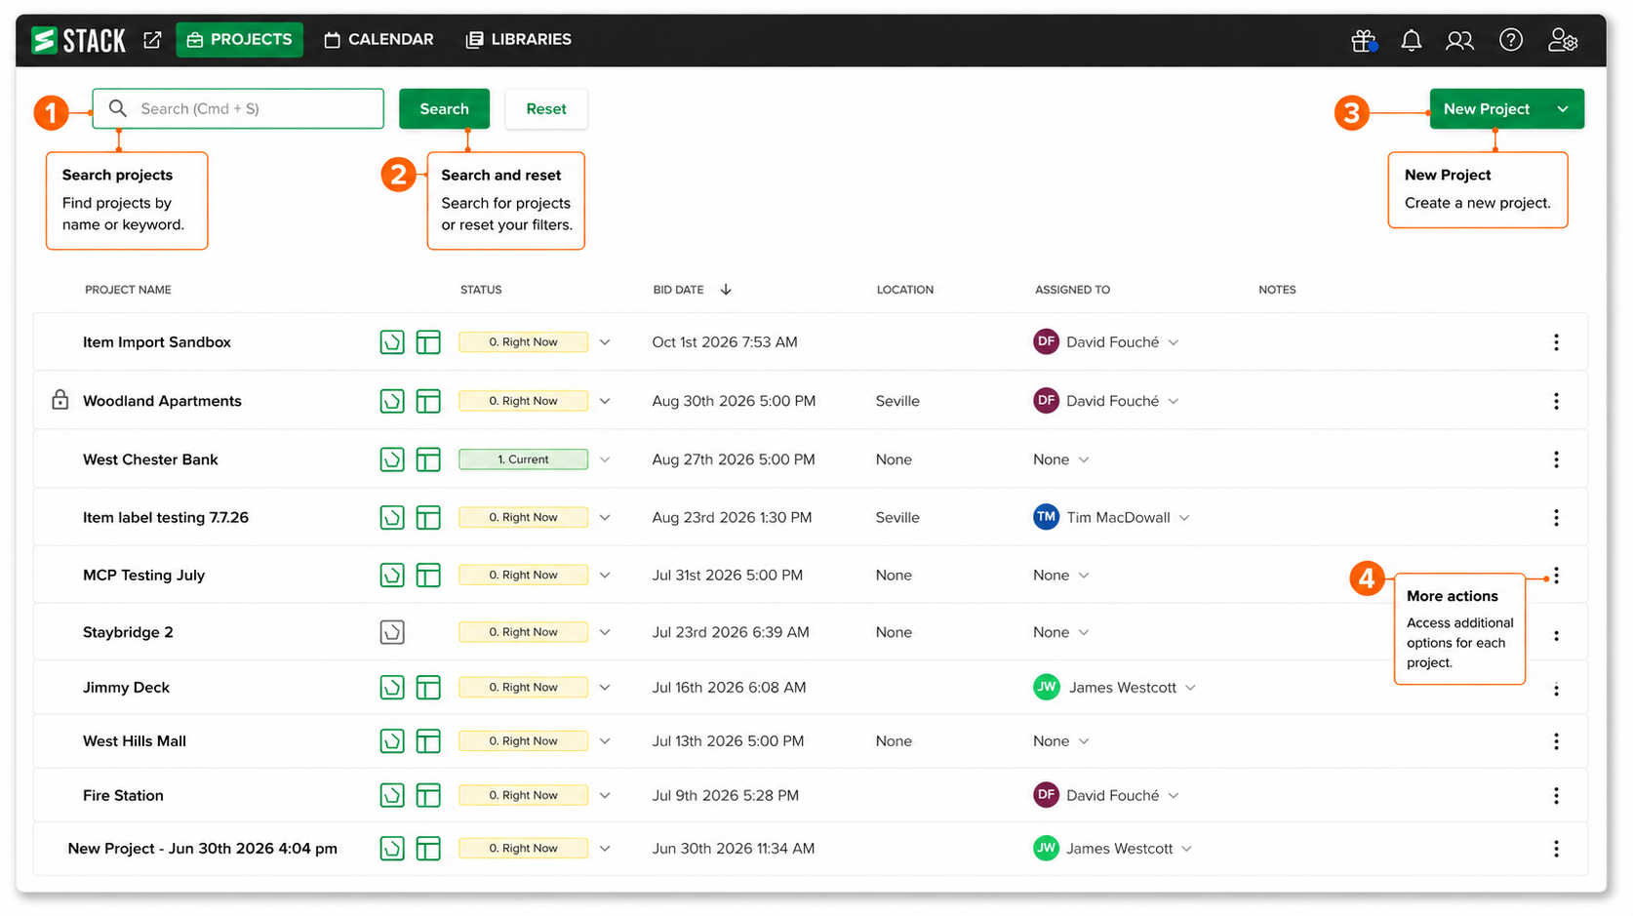Switch to the Calendar tab
This screenshot has height=916, width=1633.
tap(378, 40)
